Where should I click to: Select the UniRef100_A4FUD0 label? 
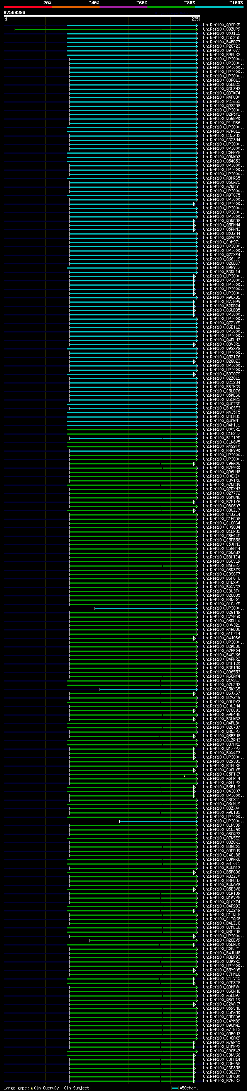pyautogui.click(x=222, y=98)
